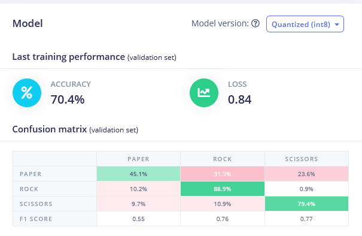Viewport: 362px width, 236px height.
Task: Click the 0.55 F1 score for paper
Action: coord(138,219)
